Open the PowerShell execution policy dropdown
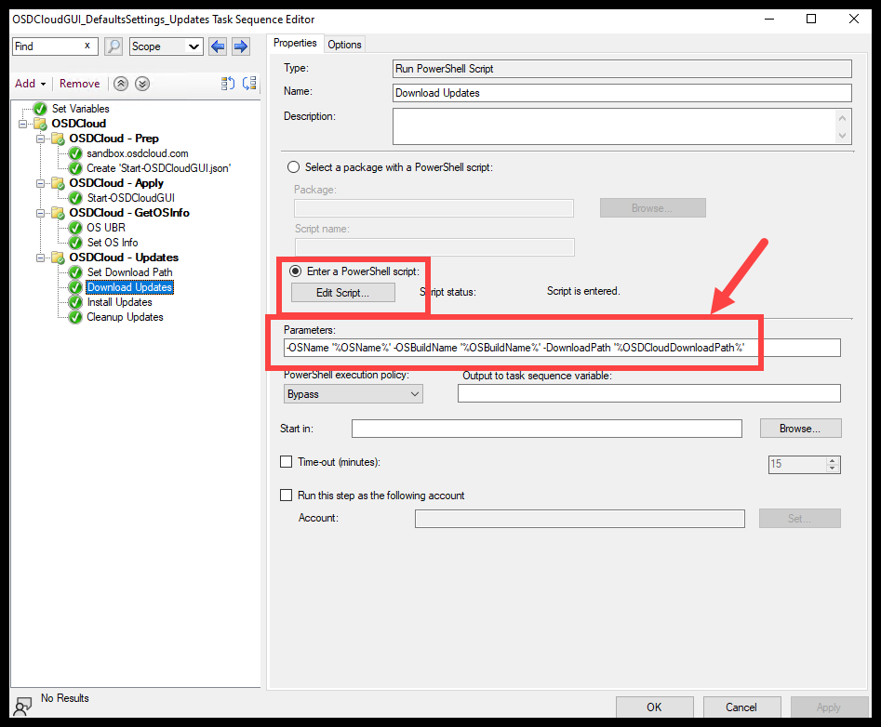 pos(414,393)
